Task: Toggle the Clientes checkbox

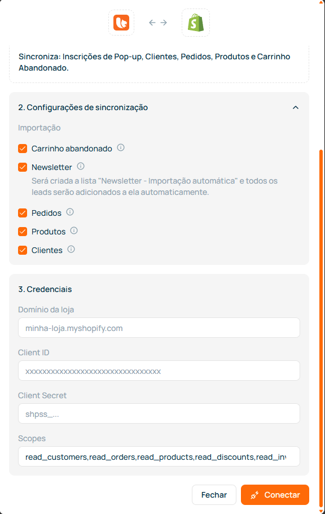Action: click(23, 250)
